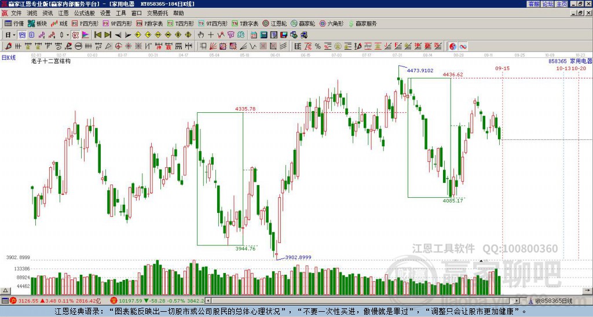Click the low price label 3902.8999
593x317 pixels.
(x=298, y=257)
